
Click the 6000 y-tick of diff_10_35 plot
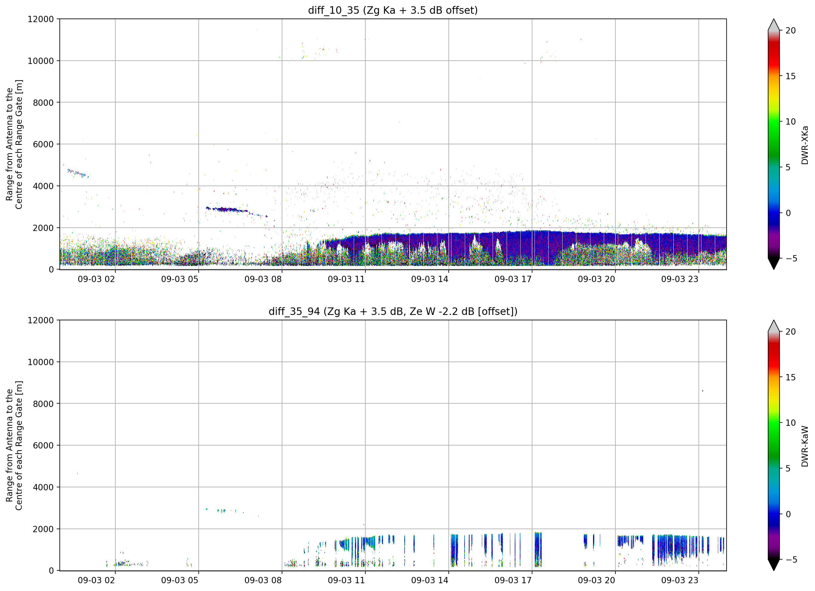pos(43,145)
